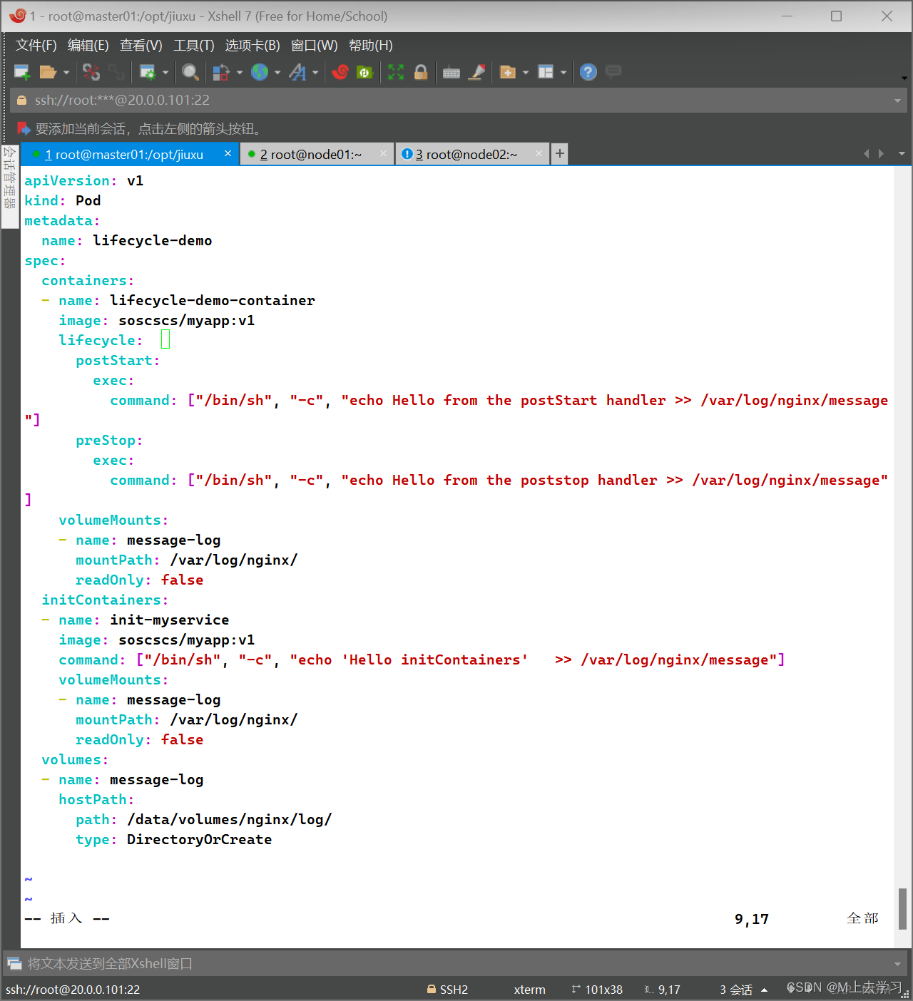Click the greyed-out reconnect link icon

pyautogui.click(x=116, y=72)
